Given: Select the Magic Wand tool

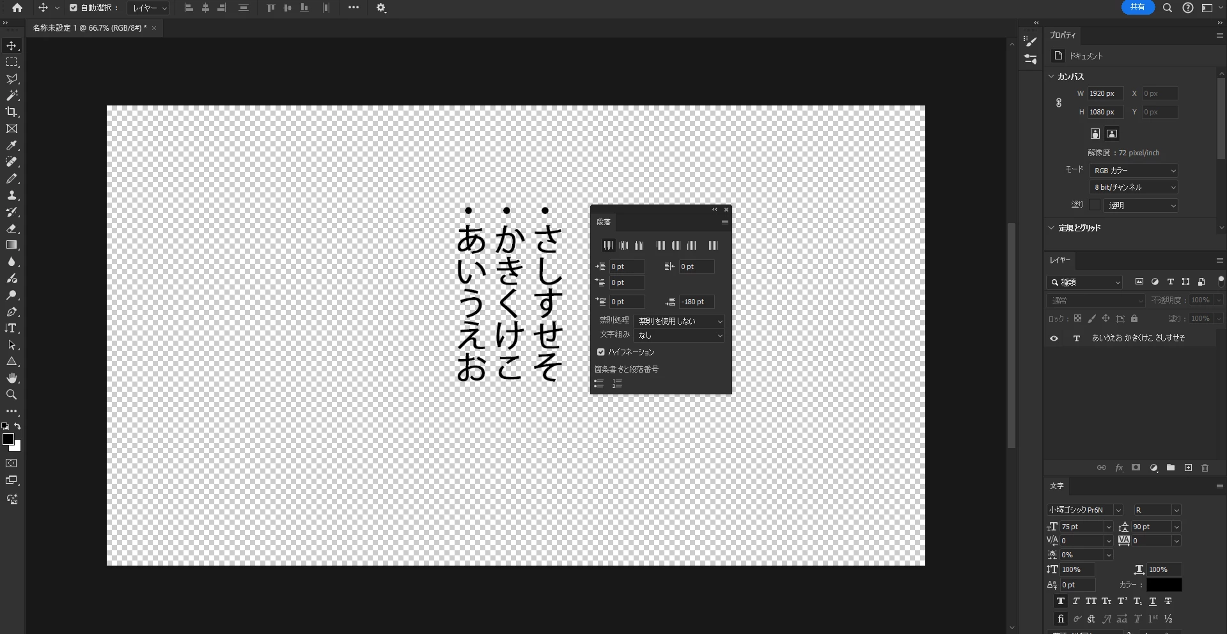Looking at the screenshot, I should (12, 96).
